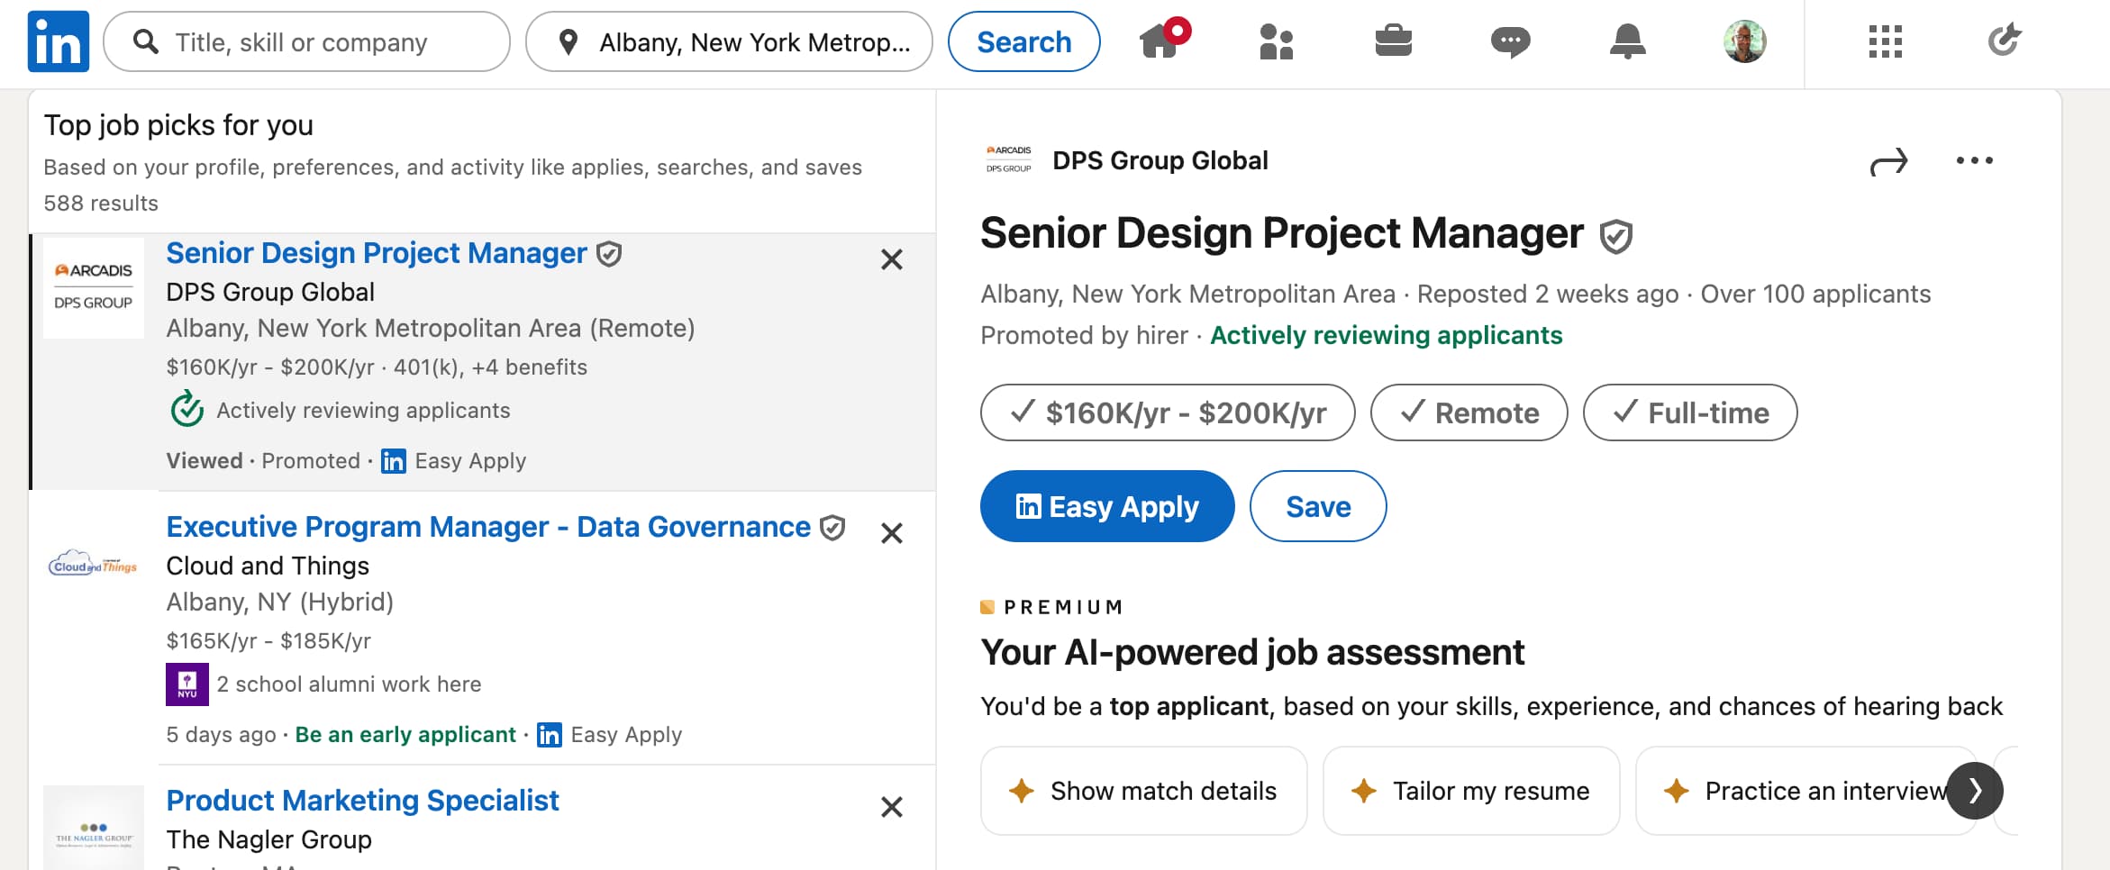Click the DPS Group Global text in listing
The image size is (2110, 870).
(270, 292)
